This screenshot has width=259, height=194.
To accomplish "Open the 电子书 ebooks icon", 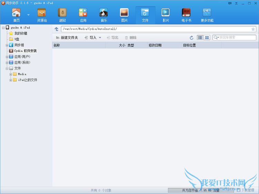I will tap(186, 15).
